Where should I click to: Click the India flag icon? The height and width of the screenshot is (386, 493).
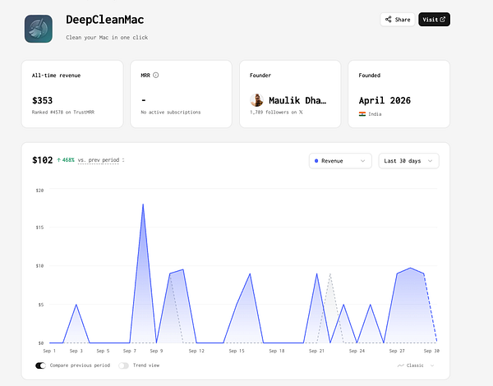362,114
